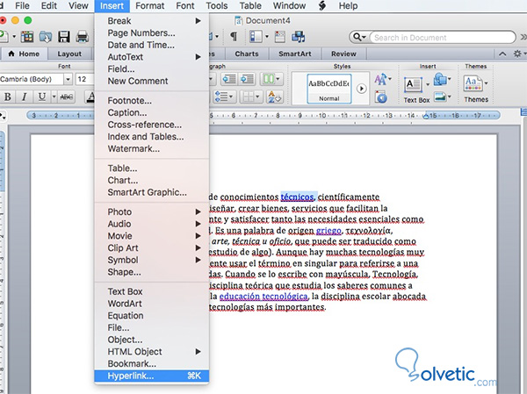Screen dimensions: 527x394
Task: Open Sidebar view dropdown arrow
Action: tap(267, 36)
